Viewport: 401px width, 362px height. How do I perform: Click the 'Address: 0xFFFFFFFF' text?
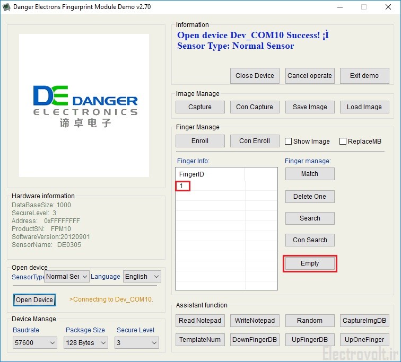point(46,220)
